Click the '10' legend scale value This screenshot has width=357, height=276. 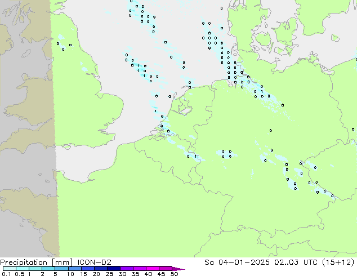pos(70,274)
